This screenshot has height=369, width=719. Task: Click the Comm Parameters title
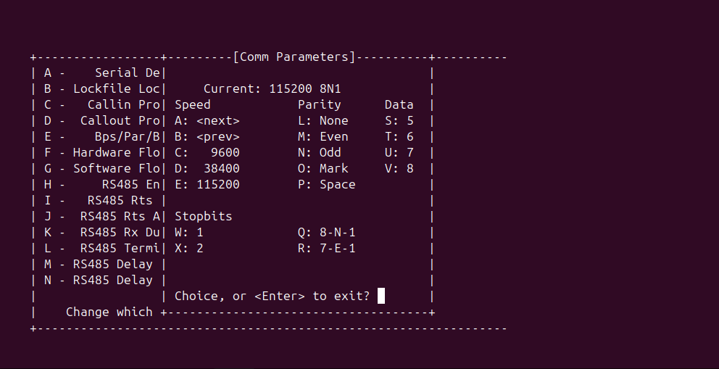coord(294,57)
